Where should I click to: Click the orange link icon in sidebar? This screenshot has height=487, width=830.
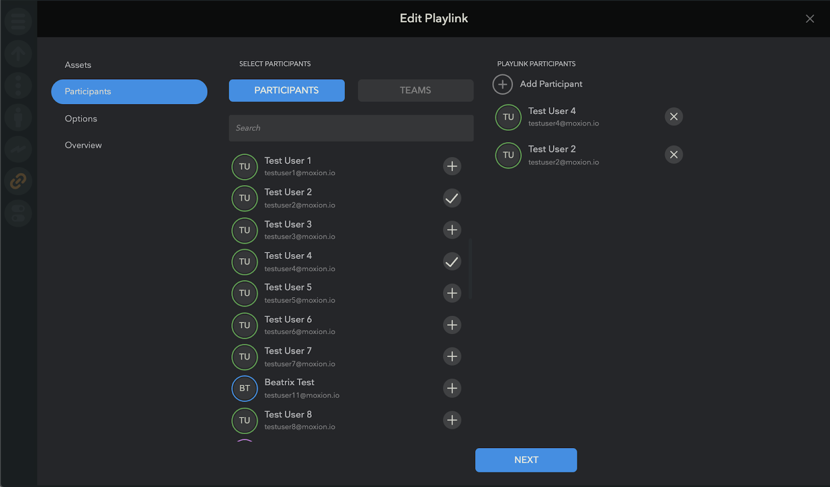tap(18, 181)
